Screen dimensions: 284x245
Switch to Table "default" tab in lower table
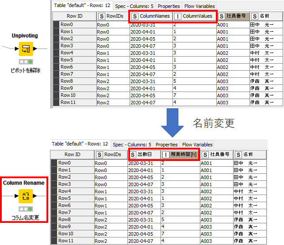(x=80, y=144)
